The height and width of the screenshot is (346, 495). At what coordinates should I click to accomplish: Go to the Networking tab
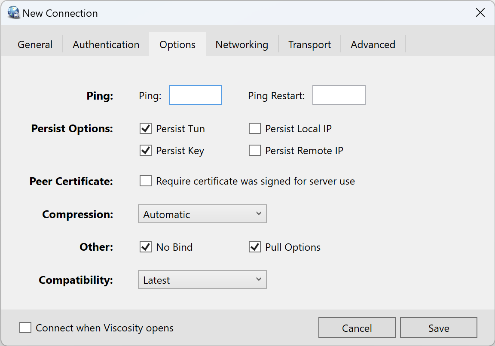tap(242, 45)
